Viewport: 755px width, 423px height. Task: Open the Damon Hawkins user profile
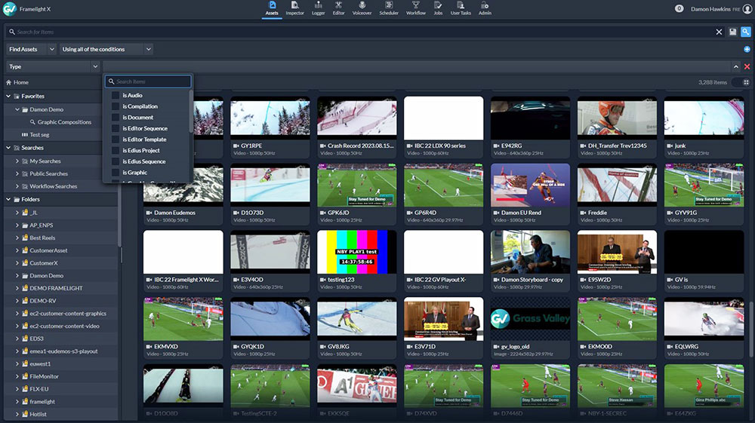point(712,8)
